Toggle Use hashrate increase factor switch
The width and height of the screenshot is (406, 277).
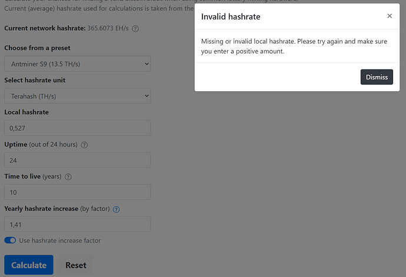pos(10,241)
